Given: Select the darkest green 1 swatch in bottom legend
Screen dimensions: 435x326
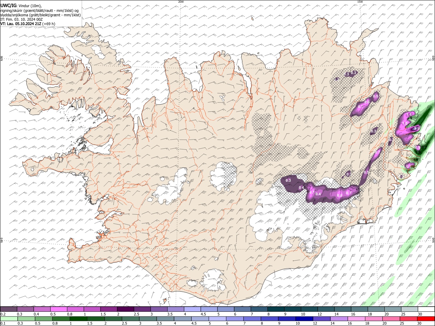Looking at the screenshot, I should coord(78,319).
